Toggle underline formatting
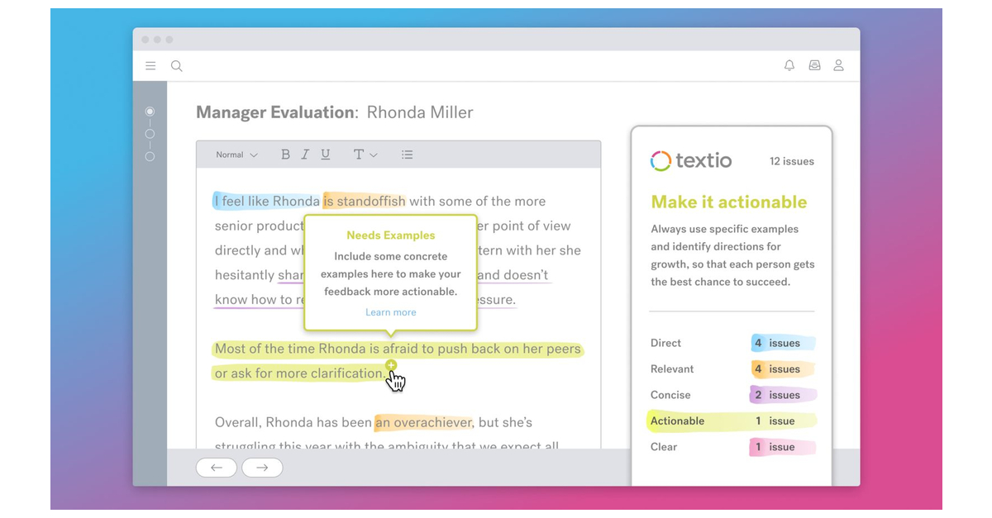Viewport: 992px width, 518px height. tap(325, 154)
